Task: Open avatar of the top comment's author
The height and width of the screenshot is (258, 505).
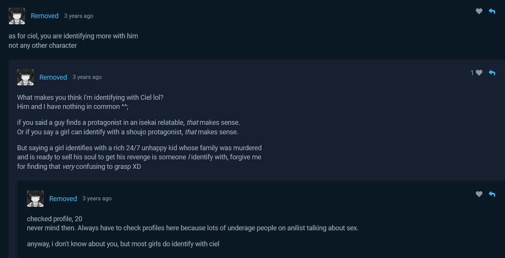Action: 17,16
